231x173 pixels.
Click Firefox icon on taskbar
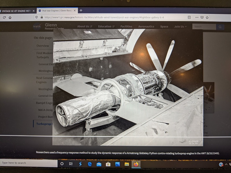[x=136, y=164]
